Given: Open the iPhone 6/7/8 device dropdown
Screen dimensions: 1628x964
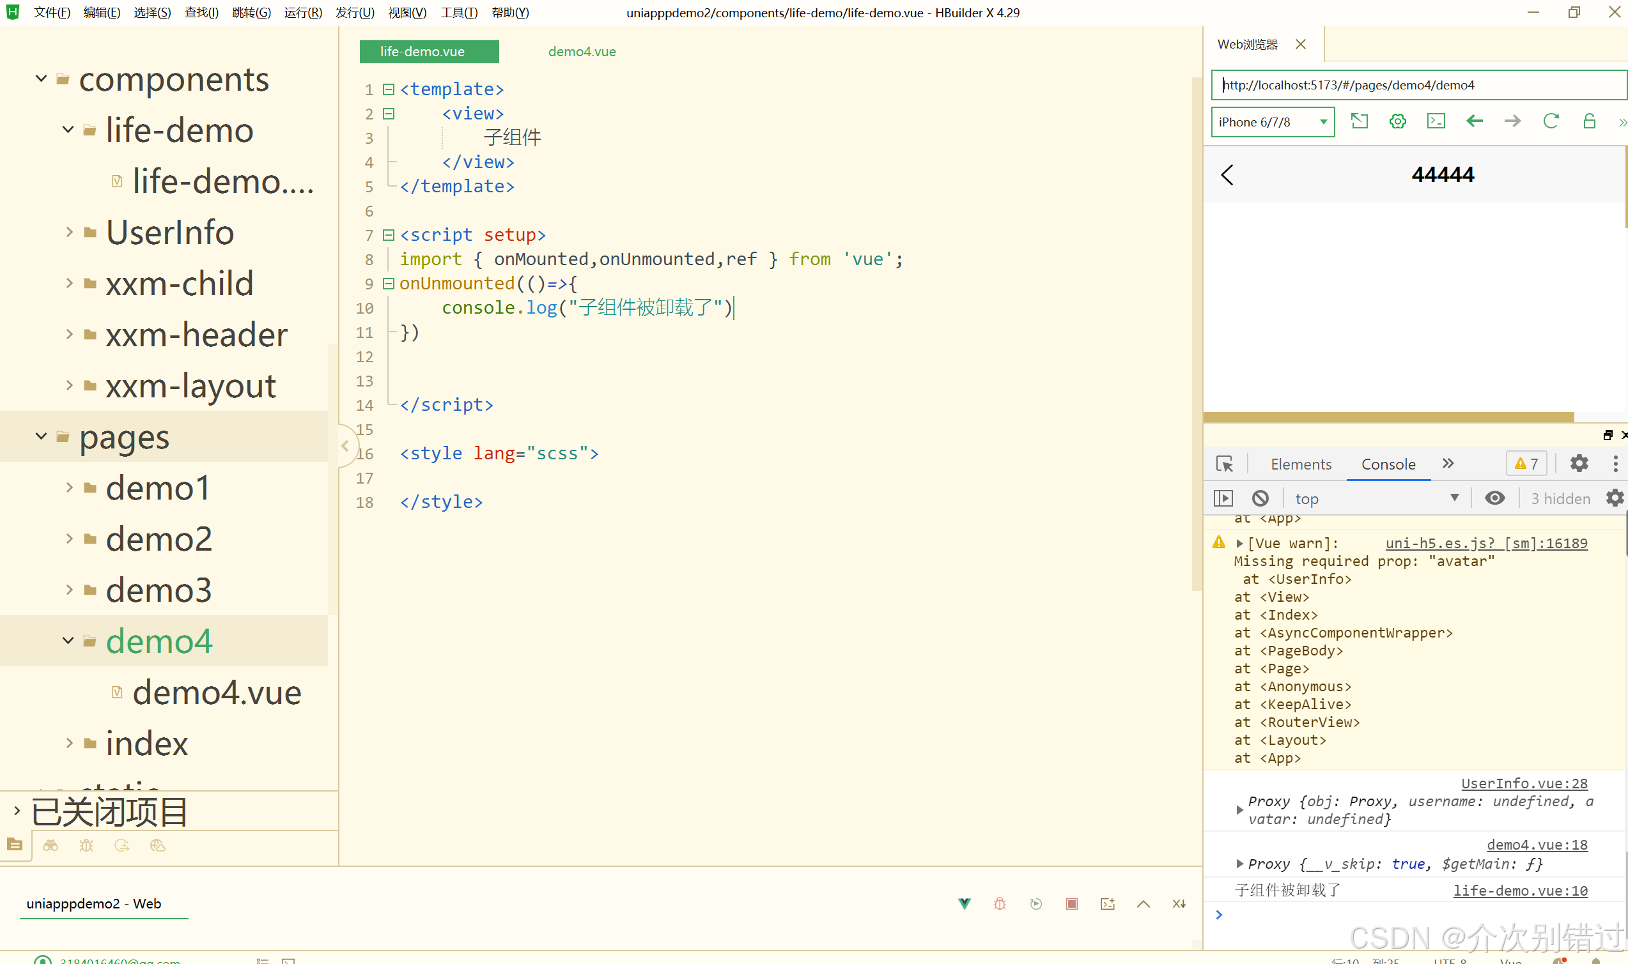Looking at the screenshot, I should click(x=1272, y=122).
